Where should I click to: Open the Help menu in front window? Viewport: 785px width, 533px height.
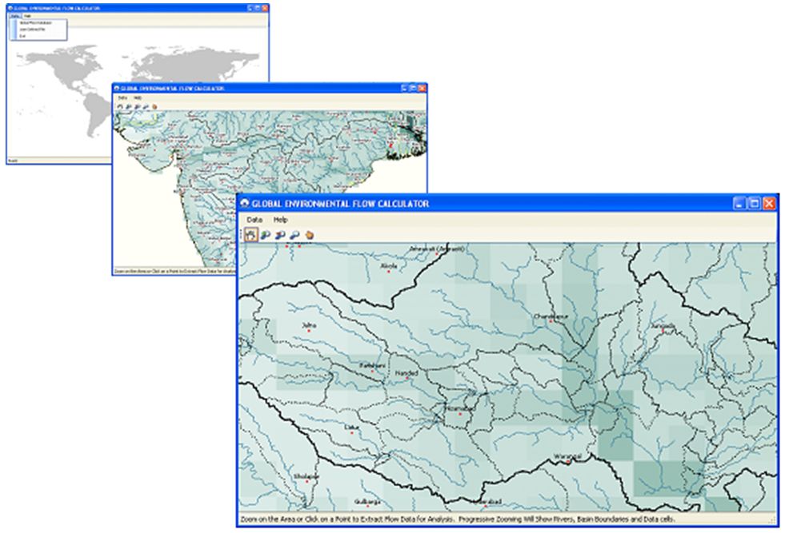coord(280,219)
